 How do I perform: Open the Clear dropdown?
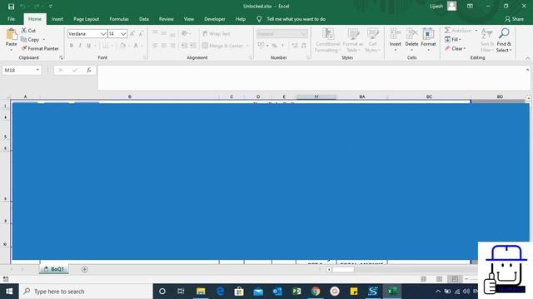point(456,48)
